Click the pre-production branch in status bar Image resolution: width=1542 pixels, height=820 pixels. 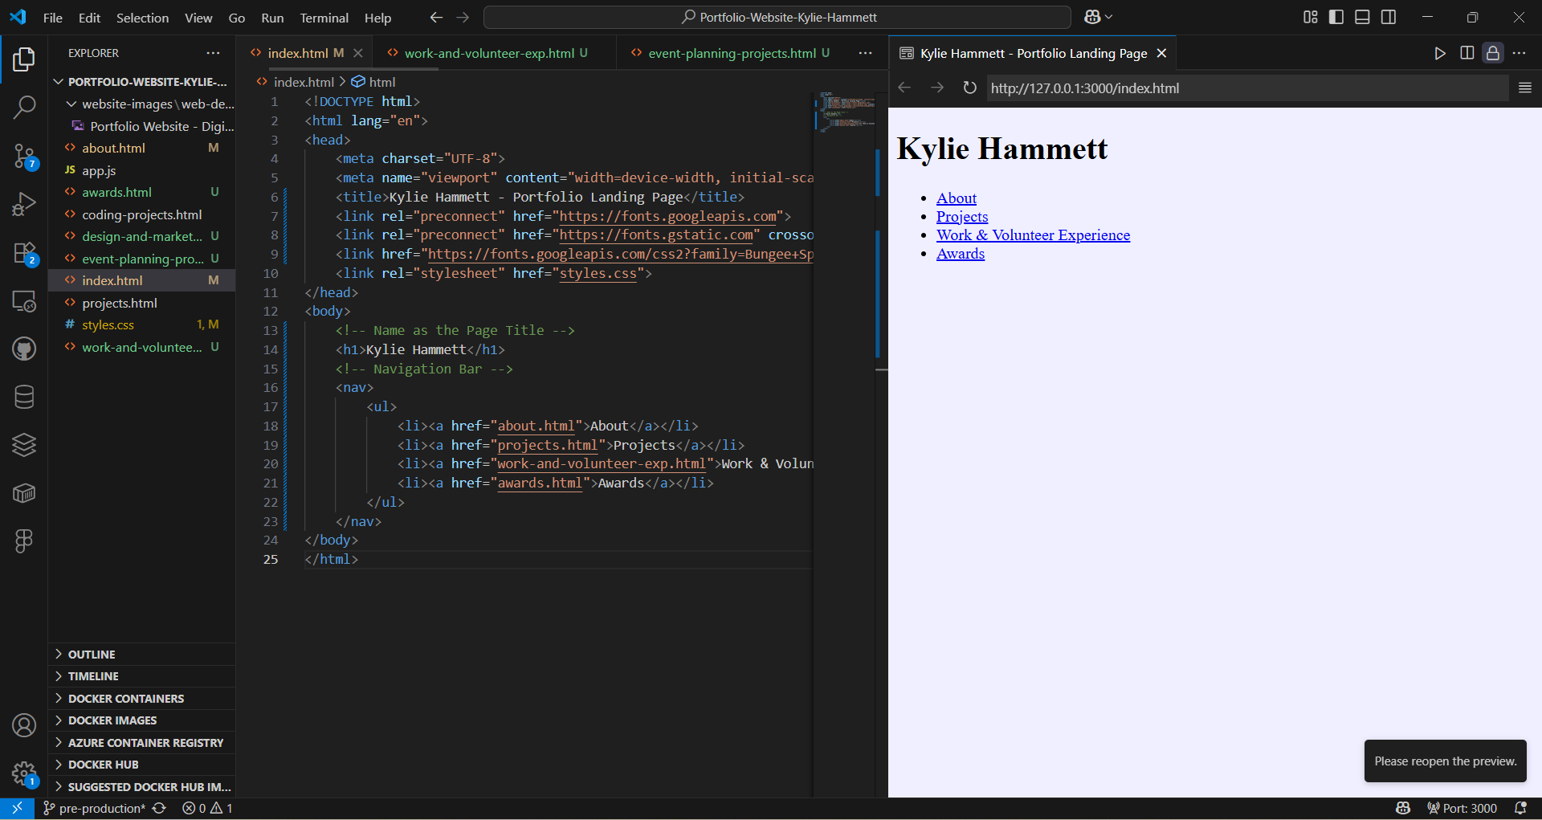[94, 808]
